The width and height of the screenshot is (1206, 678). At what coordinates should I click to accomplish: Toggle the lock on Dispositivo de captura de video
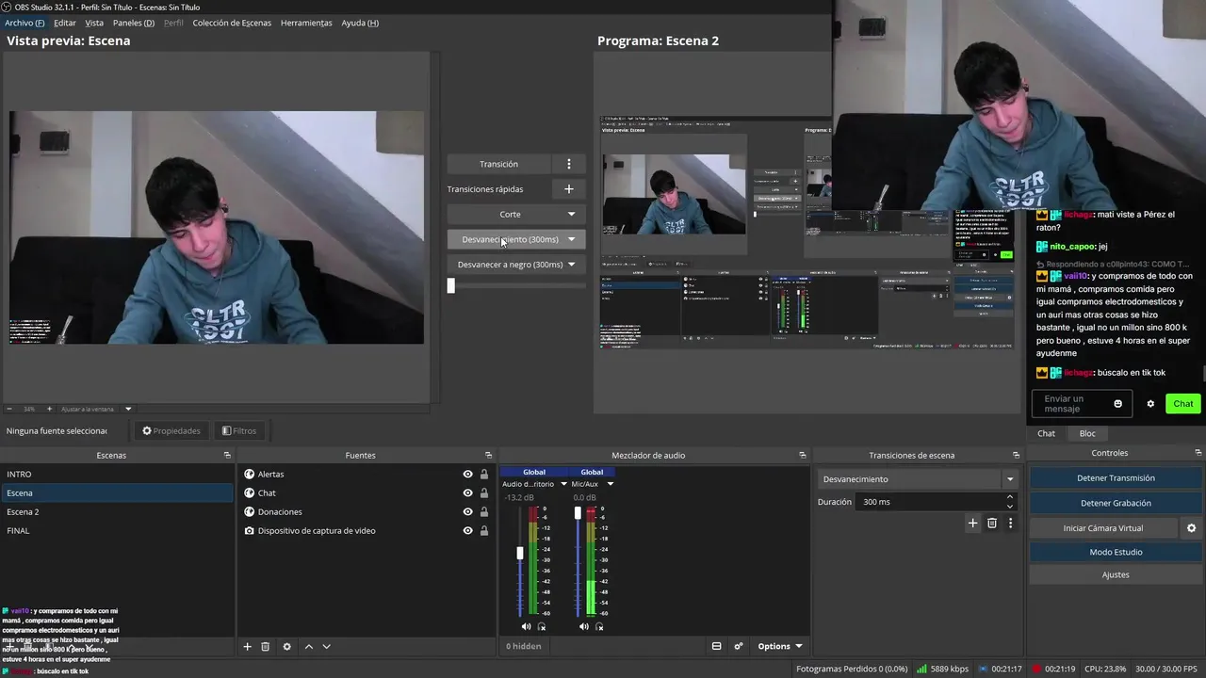484,531
